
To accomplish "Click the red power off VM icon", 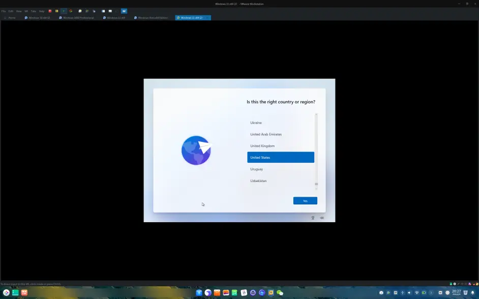I will (50, 11).
